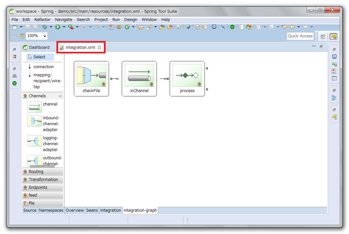Viewport: 349px width, 234px height.
Task: Select the process node in graph
Action: (187, 79)
